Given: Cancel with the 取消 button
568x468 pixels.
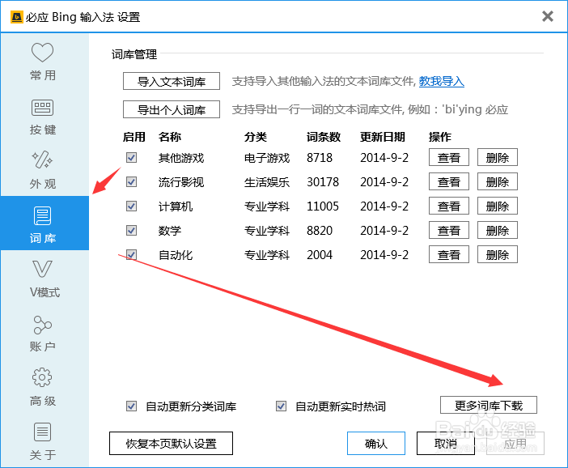Looking at the screenshot, I should point(446,443).
